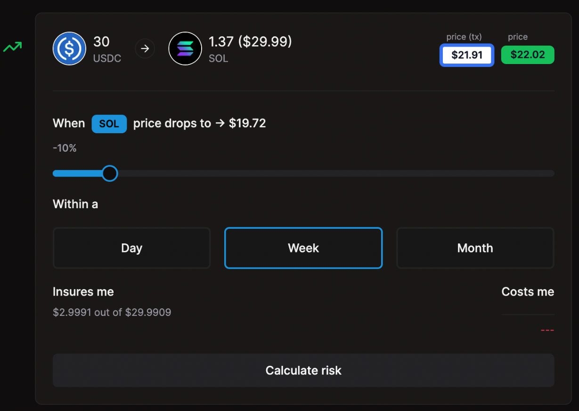579x411 pixels.
Task: Click the price drop slider handle
Action: [110, 173]
